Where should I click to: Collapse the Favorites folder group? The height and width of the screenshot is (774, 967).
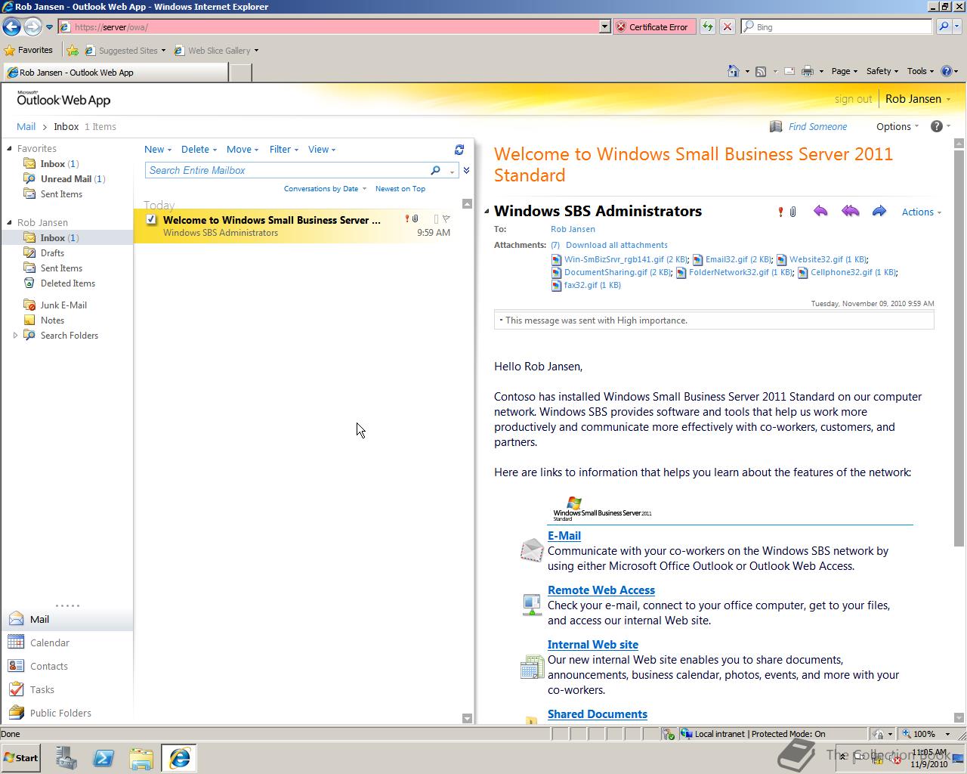click(x=10, y=148)
